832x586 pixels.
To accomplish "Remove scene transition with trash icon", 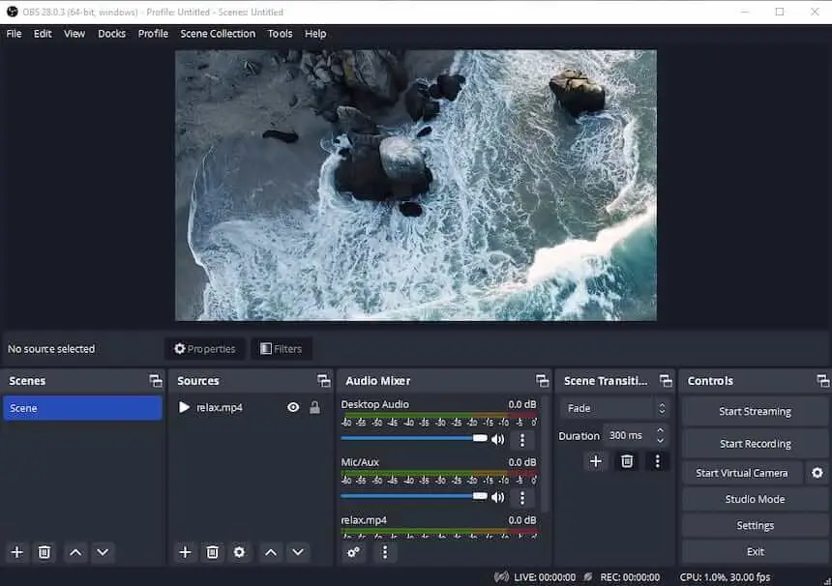I will click(x=627, y=461).
